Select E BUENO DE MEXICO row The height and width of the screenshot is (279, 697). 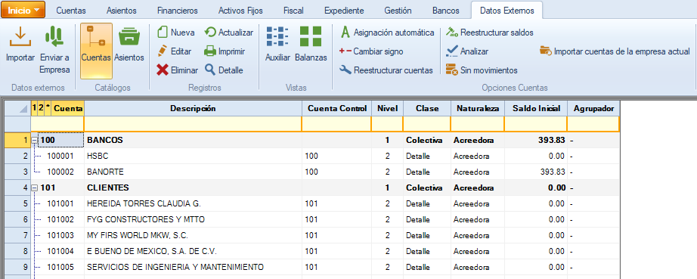pyautogui.click(x=312, y=252)
